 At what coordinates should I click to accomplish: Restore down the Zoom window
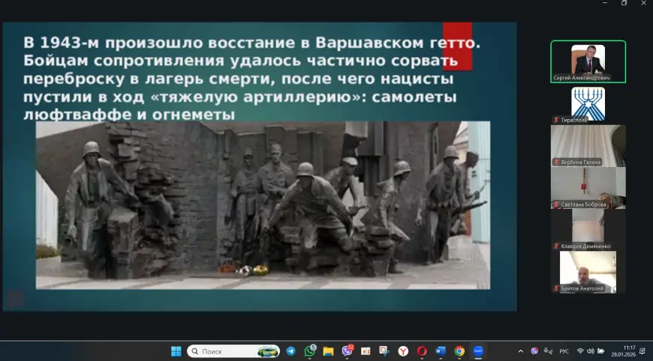click(x=624, y=3)
